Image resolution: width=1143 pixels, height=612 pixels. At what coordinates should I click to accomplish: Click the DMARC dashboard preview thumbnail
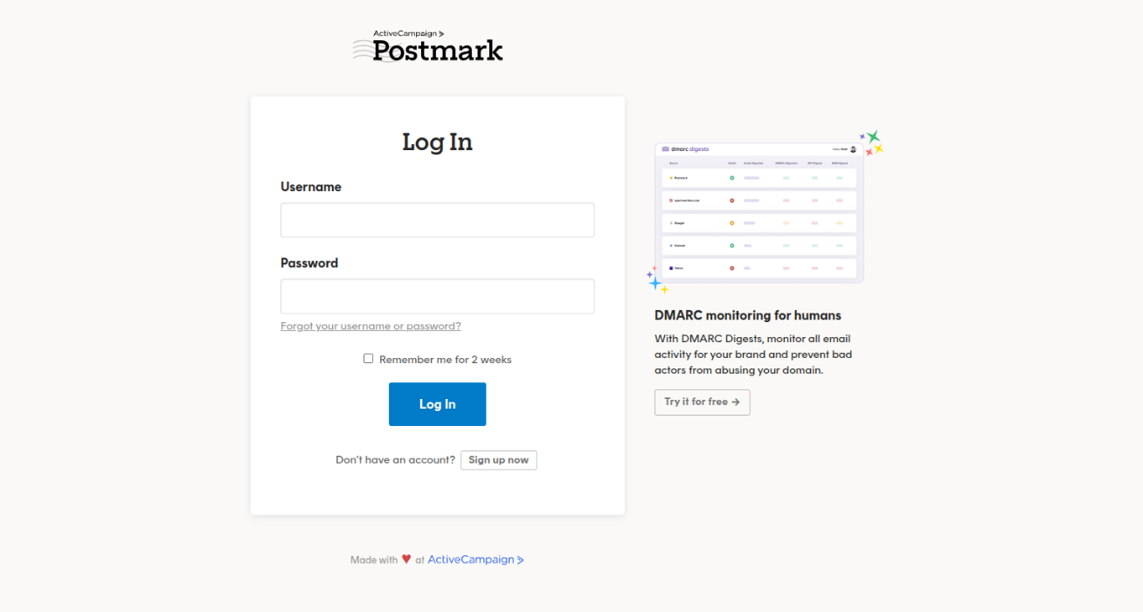(x=759, y=210)
